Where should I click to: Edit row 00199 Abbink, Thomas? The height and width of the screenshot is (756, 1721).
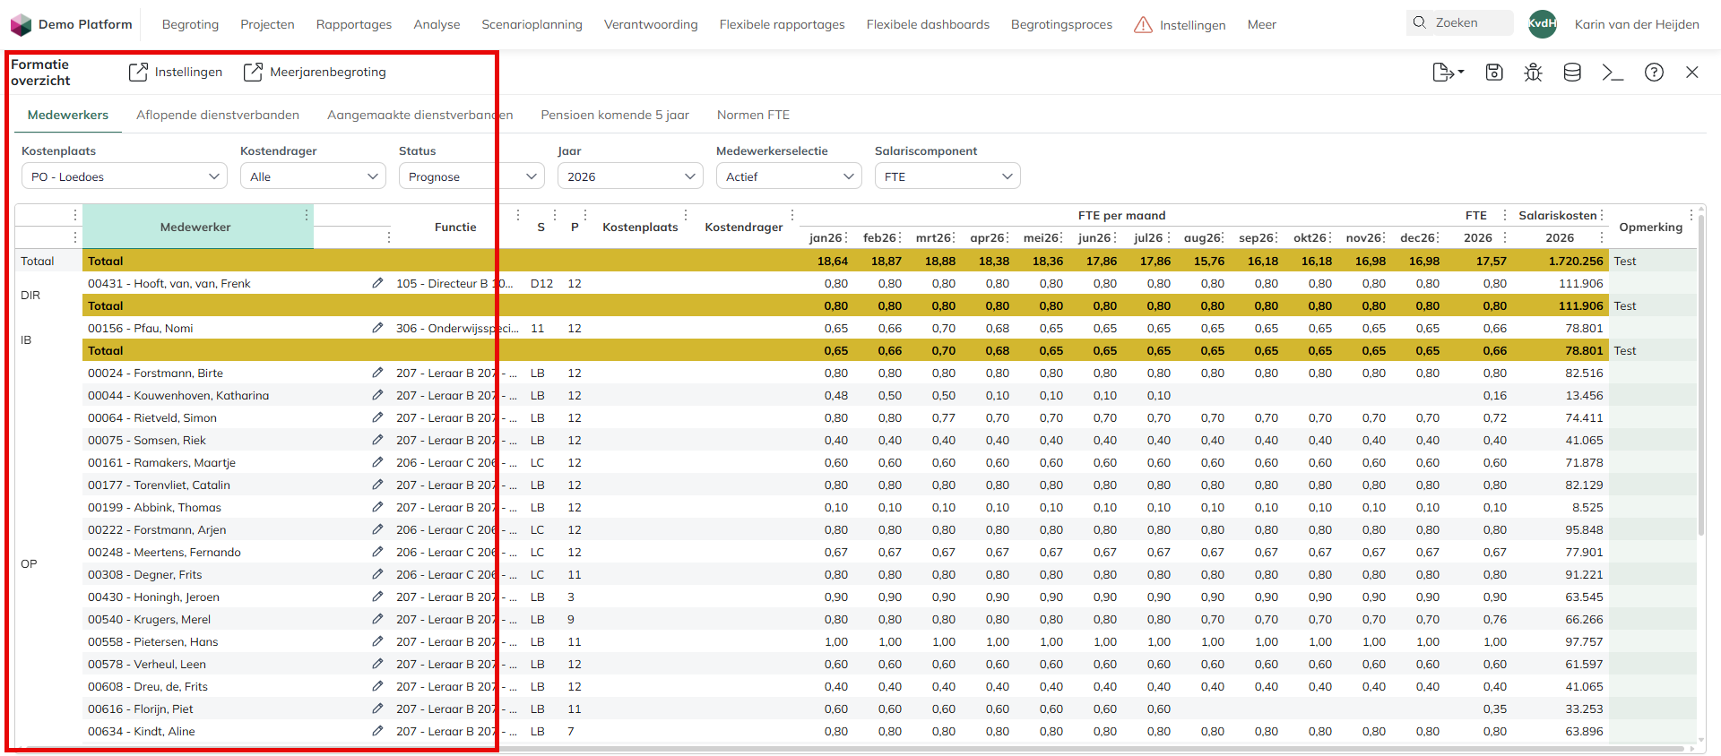pos(377,507)
